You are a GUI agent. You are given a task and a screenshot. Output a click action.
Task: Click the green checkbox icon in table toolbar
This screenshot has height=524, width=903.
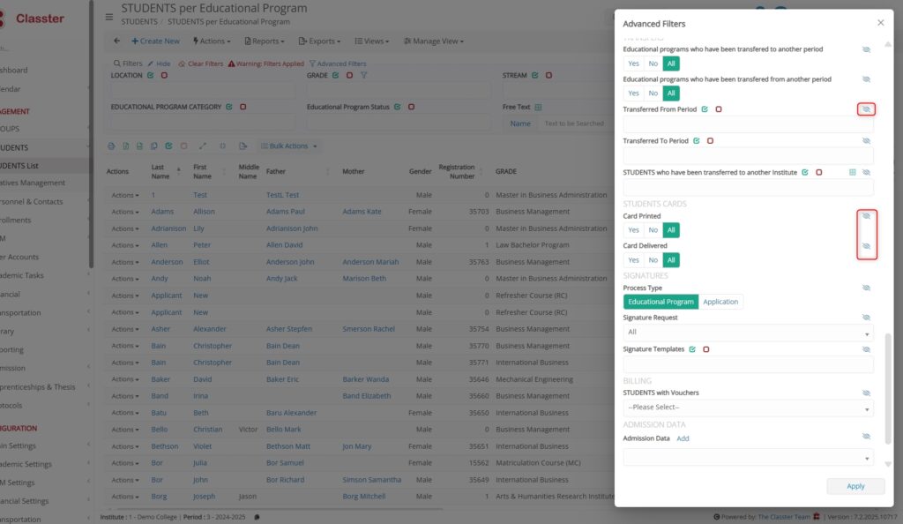pos(168,146)
